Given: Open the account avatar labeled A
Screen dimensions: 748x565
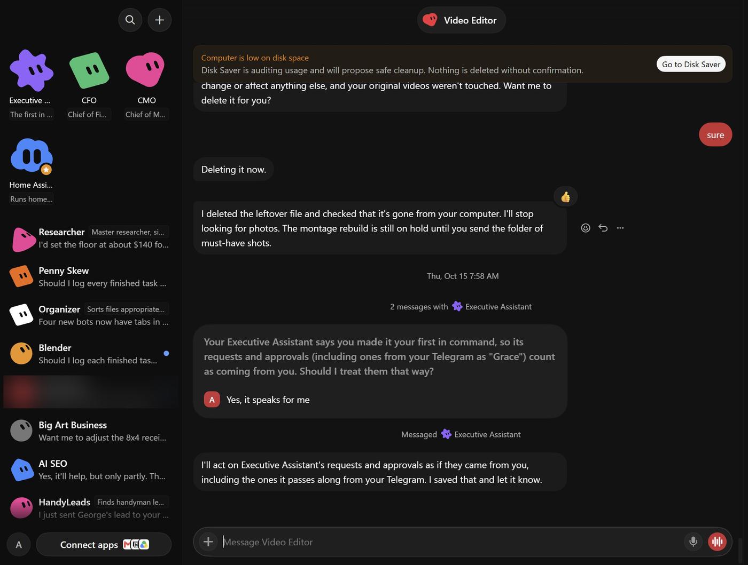Looking at the screenshot, I should click(19, 545).
